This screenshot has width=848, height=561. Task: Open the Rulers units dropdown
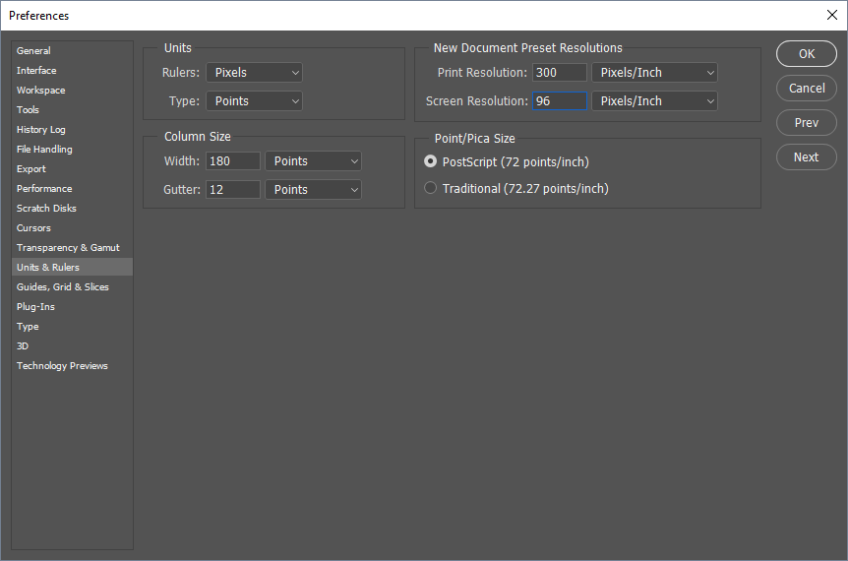(x=254, y=73)
